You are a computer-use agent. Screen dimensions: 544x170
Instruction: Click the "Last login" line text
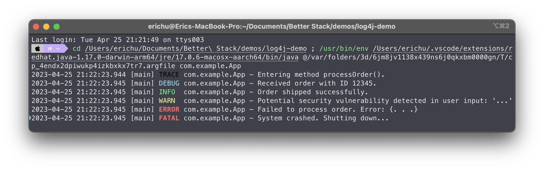point(117,40)
